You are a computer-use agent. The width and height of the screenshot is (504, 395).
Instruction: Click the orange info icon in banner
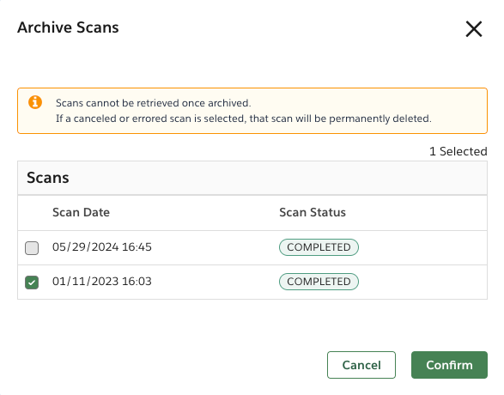coord(35,102)
